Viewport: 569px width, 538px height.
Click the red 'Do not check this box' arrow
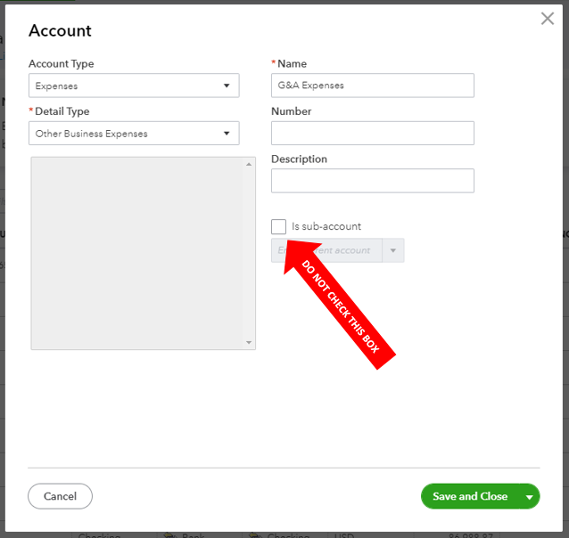click(x=339, y=304)
